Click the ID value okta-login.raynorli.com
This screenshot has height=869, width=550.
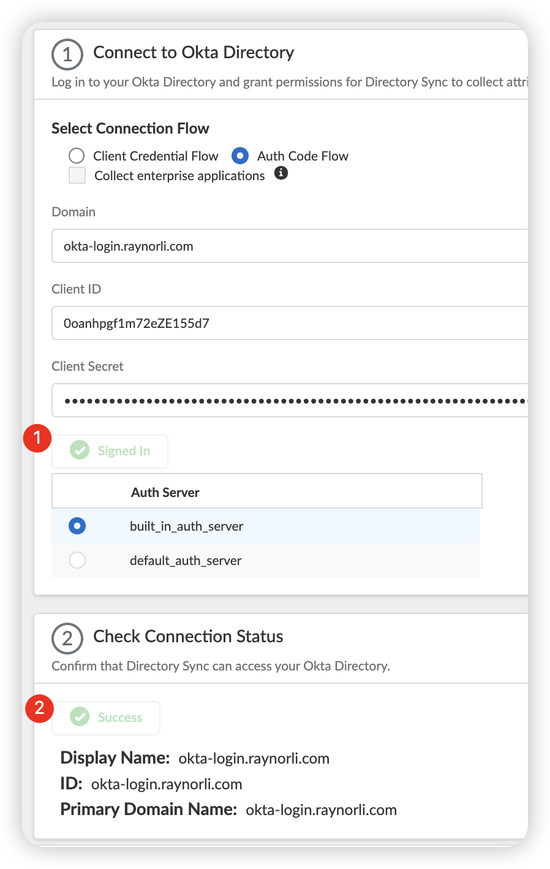[x=167, y=784]
